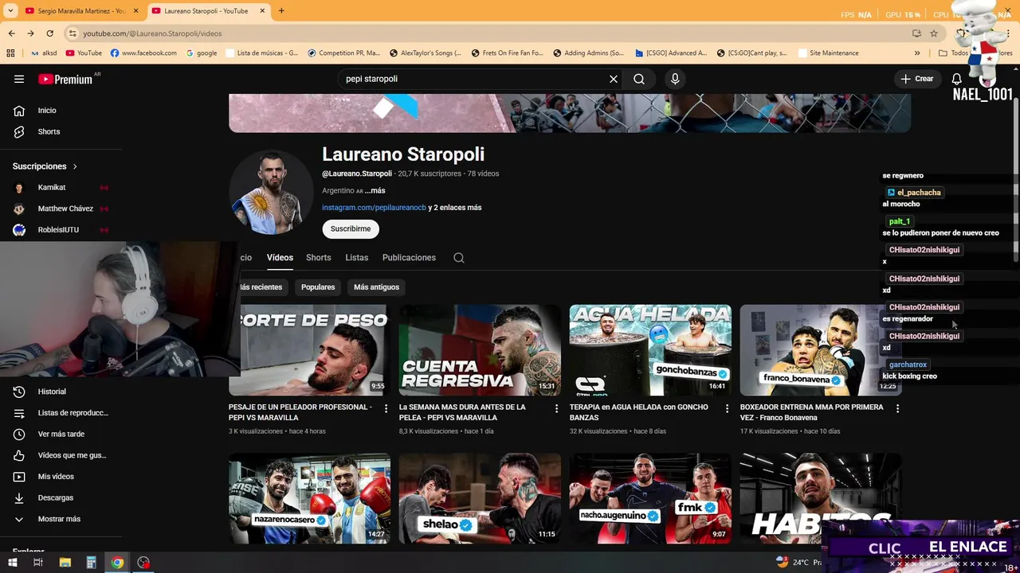Filter videos by Más antiguos
The height and width of the screenshot is (573, 1020).
(x=376, y=287)
